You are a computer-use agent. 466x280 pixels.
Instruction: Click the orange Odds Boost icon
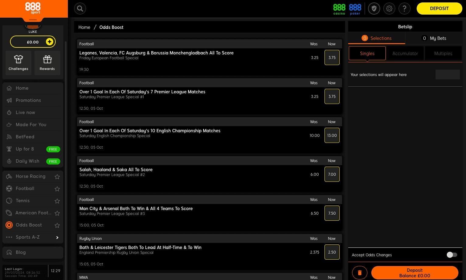(9, 225)
